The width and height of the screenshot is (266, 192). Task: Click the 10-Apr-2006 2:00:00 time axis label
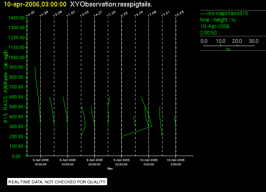coord(175,162)
